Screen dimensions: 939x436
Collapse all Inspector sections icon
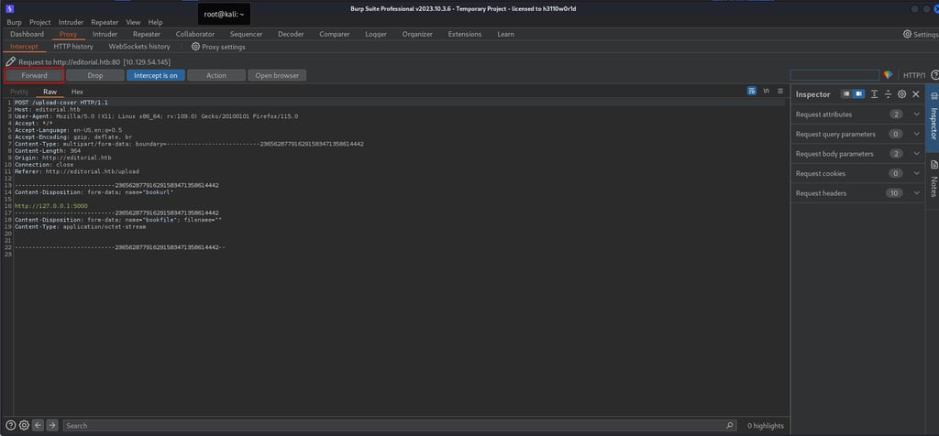tap(888, 94)
